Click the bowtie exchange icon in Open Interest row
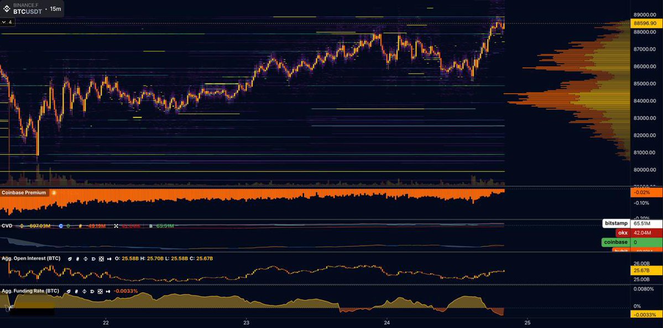This screenshot has height=328, width=663. point(109,259)
